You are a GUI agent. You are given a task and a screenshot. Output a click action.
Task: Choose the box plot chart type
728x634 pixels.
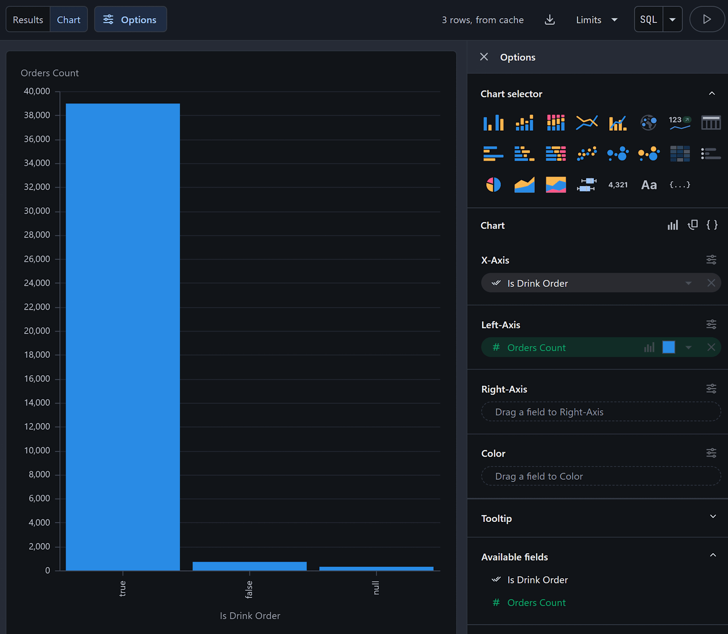click(587, 185)
